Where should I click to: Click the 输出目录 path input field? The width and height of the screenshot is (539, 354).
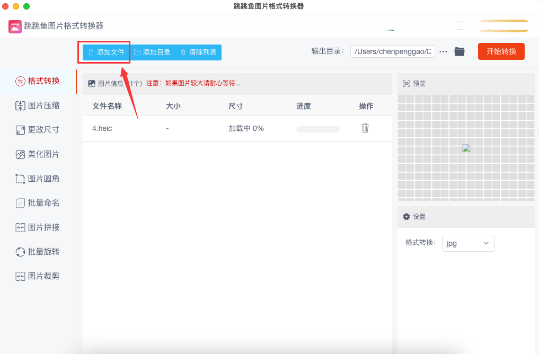click(x=392, y=51)
